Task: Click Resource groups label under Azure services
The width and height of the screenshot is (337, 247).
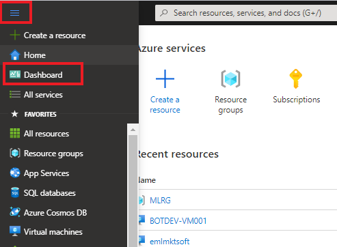Action: tap(230, 104)
